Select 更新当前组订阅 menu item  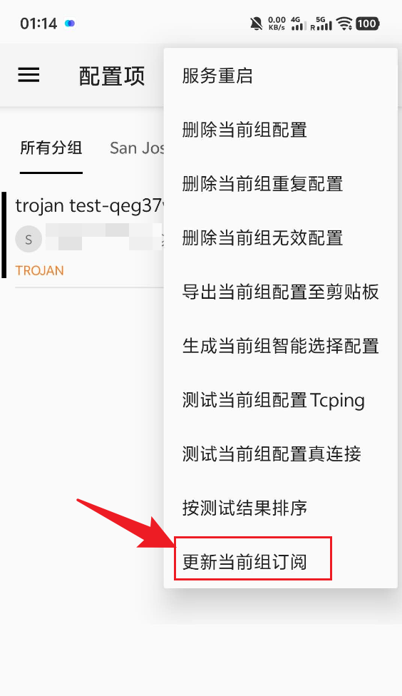tap(280, 562)
